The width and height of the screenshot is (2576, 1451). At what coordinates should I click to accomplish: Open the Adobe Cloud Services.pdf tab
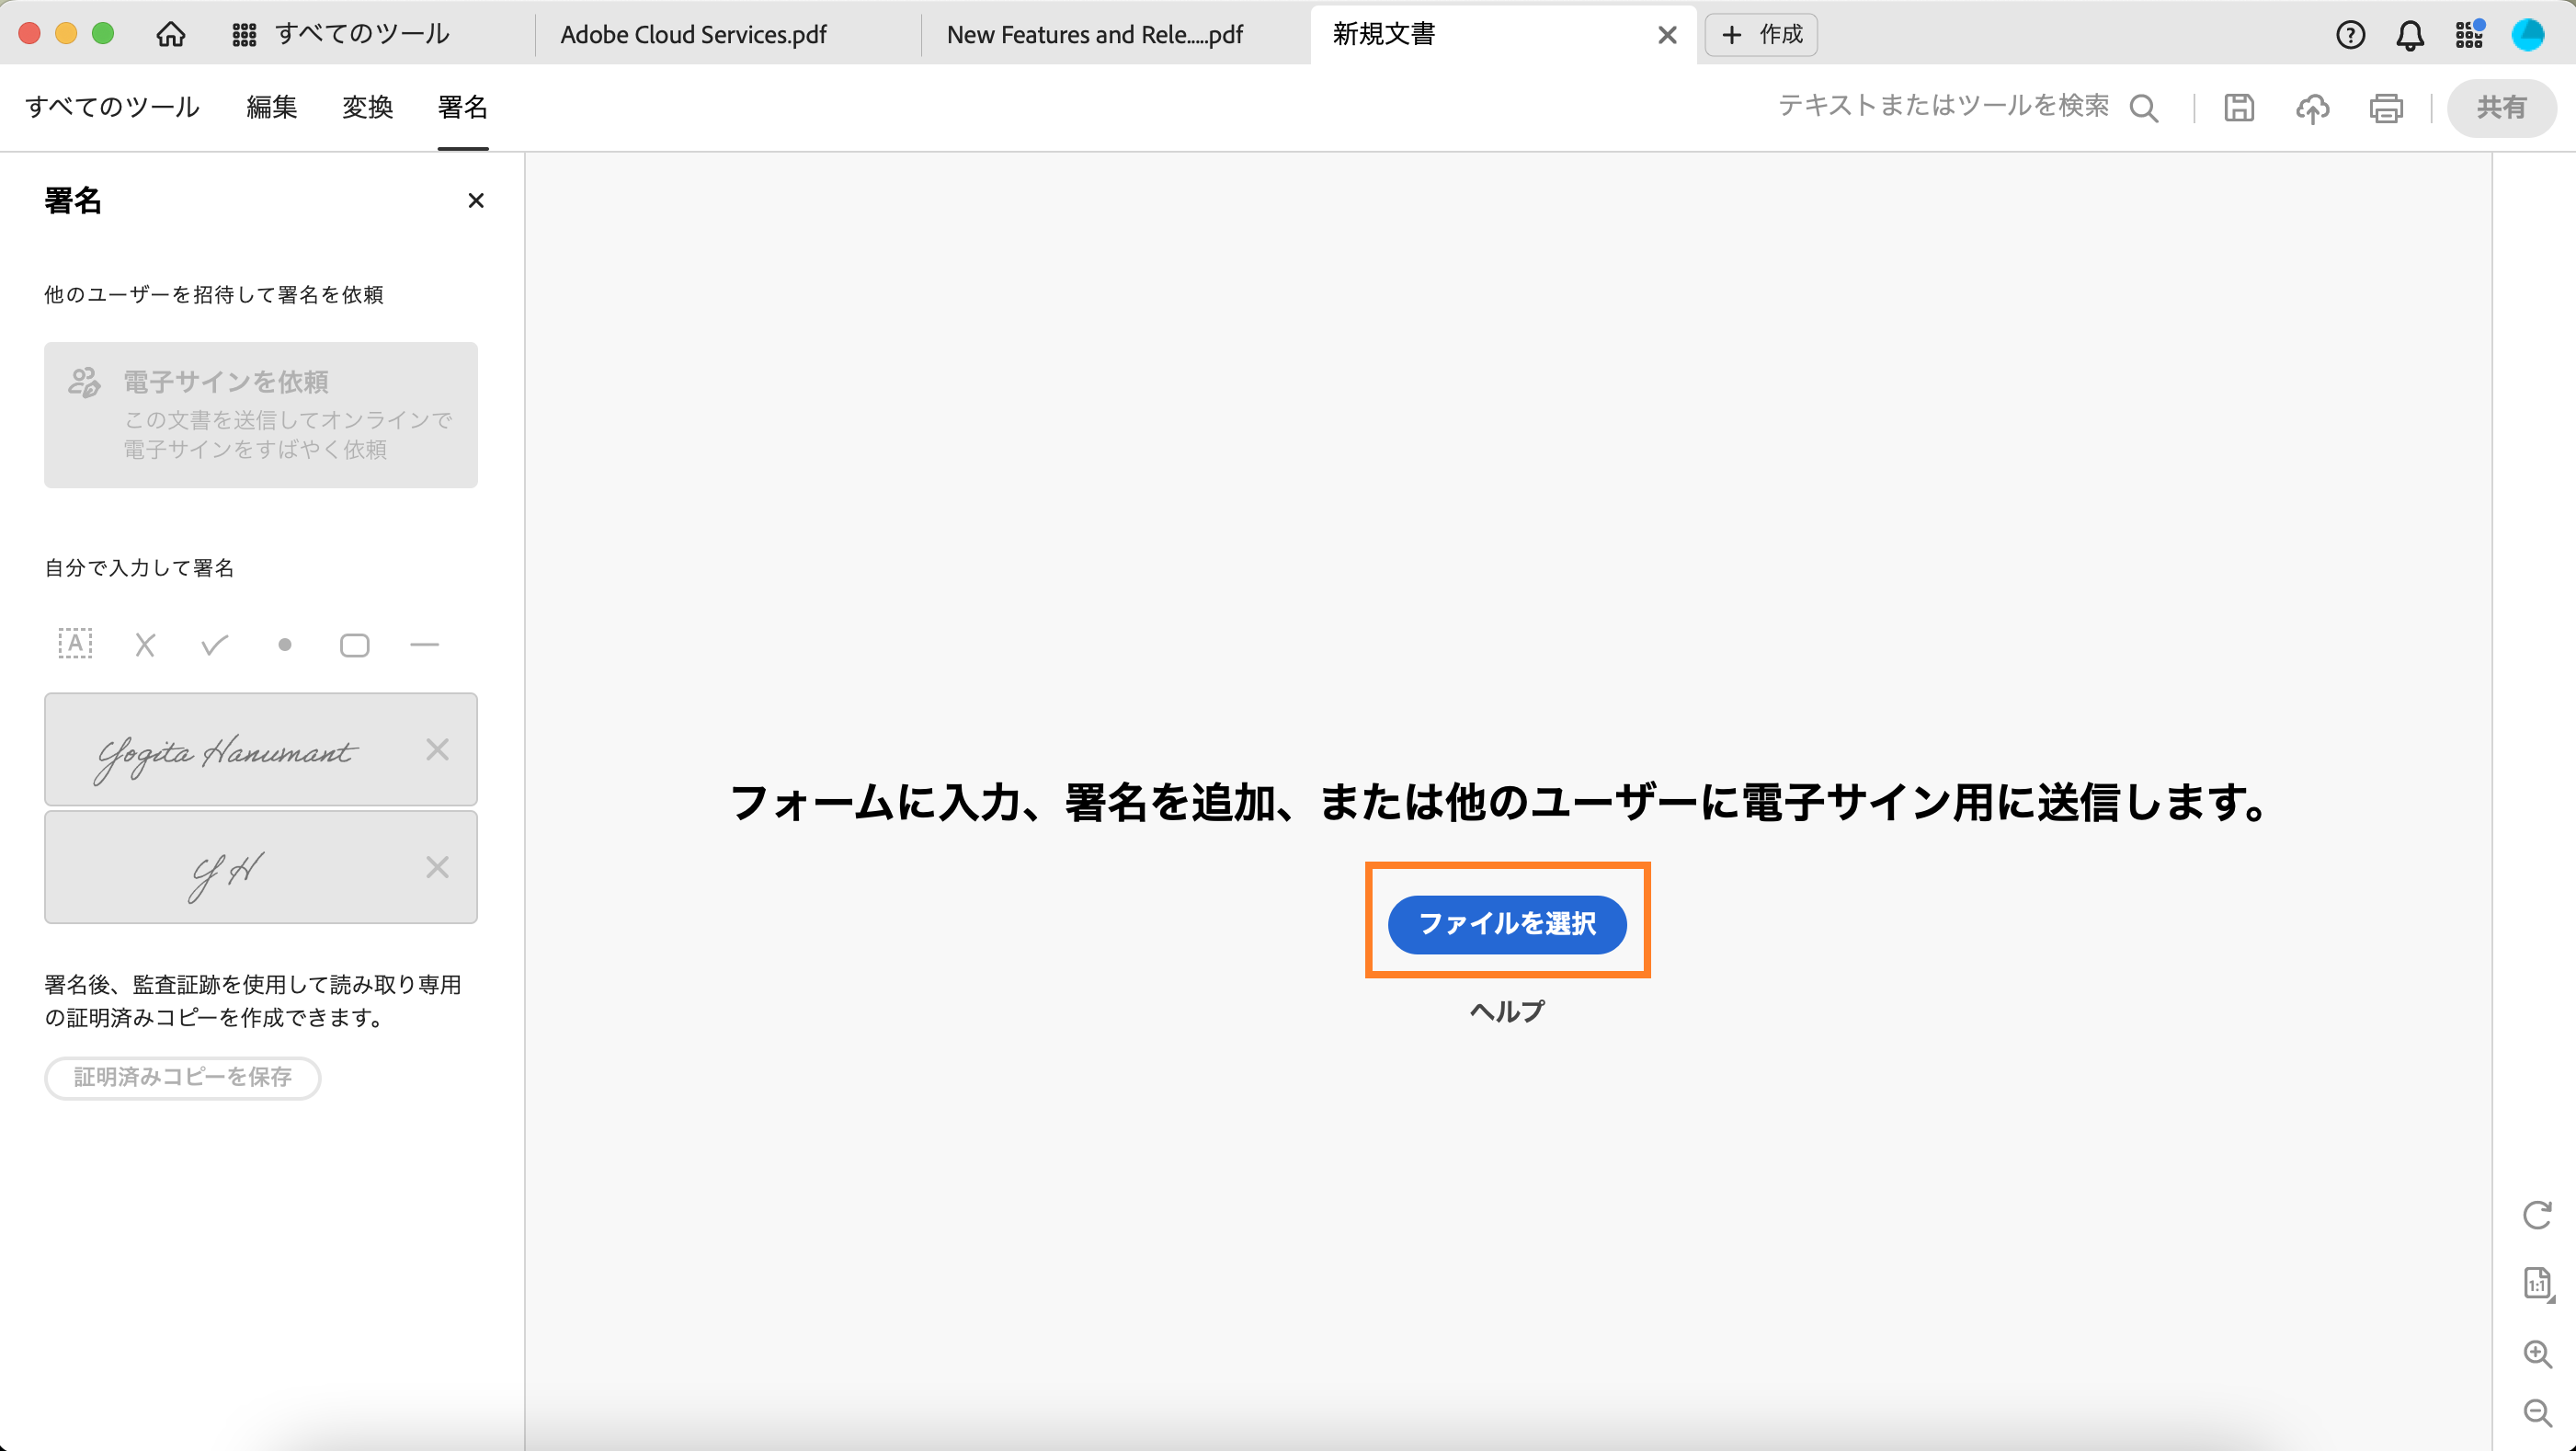tap(693, 35)
